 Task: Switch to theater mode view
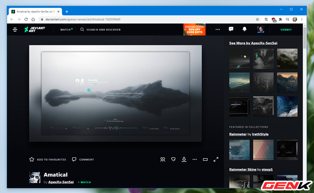pyautogui.click(x=205, y=159)
